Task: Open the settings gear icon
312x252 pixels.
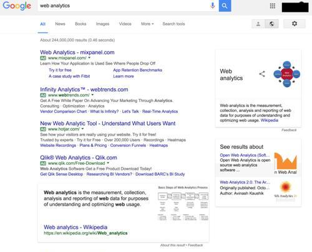Action: click(295, 24)
